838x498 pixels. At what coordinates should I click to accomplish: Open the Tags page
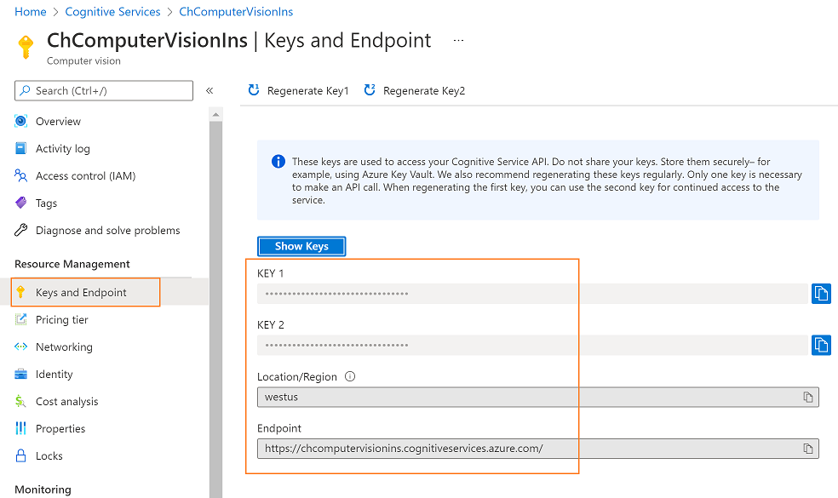click(x=46, y=203)
